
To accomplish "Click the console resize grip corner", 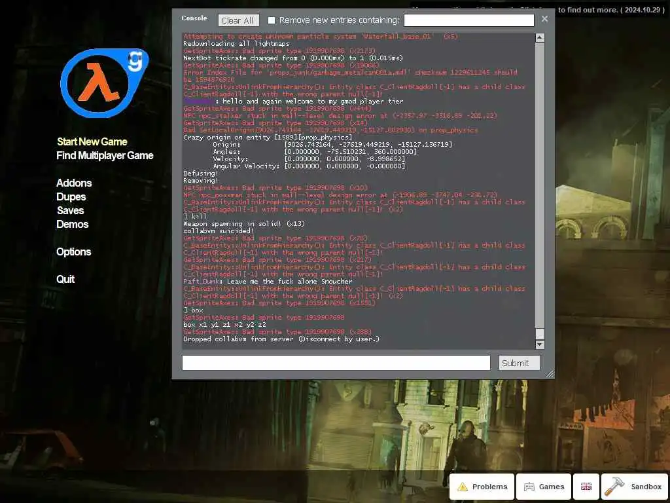I will 550,374.
